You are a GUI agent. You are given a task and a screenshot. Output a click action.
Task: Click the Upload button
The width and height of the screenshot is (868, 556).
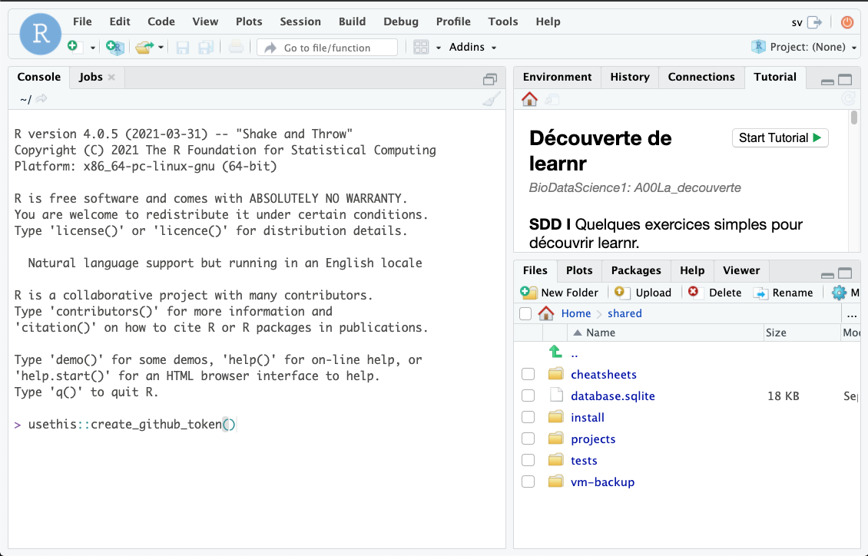(x=643, y=293)
